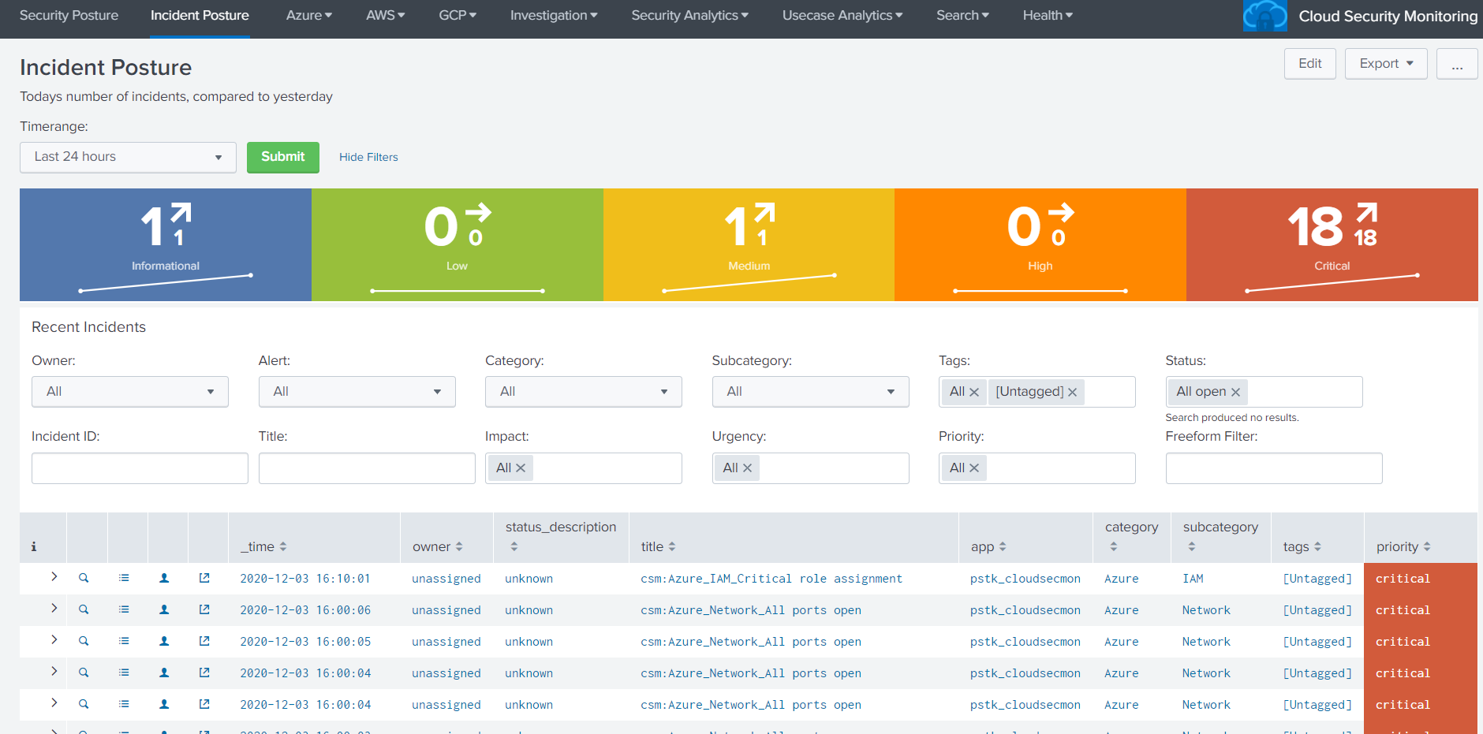Click external link icon in 16:00:06 row
1483x734 pixels.
[204, 609]
